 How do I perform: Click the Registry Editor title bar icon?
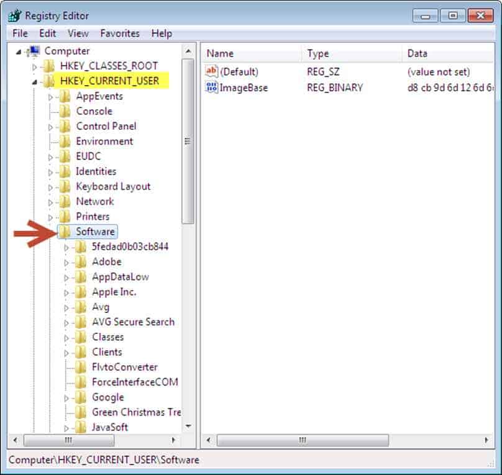pyautogui.click(x=15, y=16)
